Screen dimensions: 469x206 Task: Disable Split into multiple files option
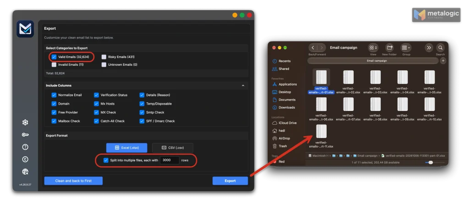[x=106, y=160]
